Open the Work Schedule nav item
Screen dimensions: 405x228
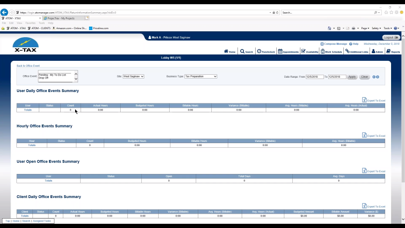[332, 52]
